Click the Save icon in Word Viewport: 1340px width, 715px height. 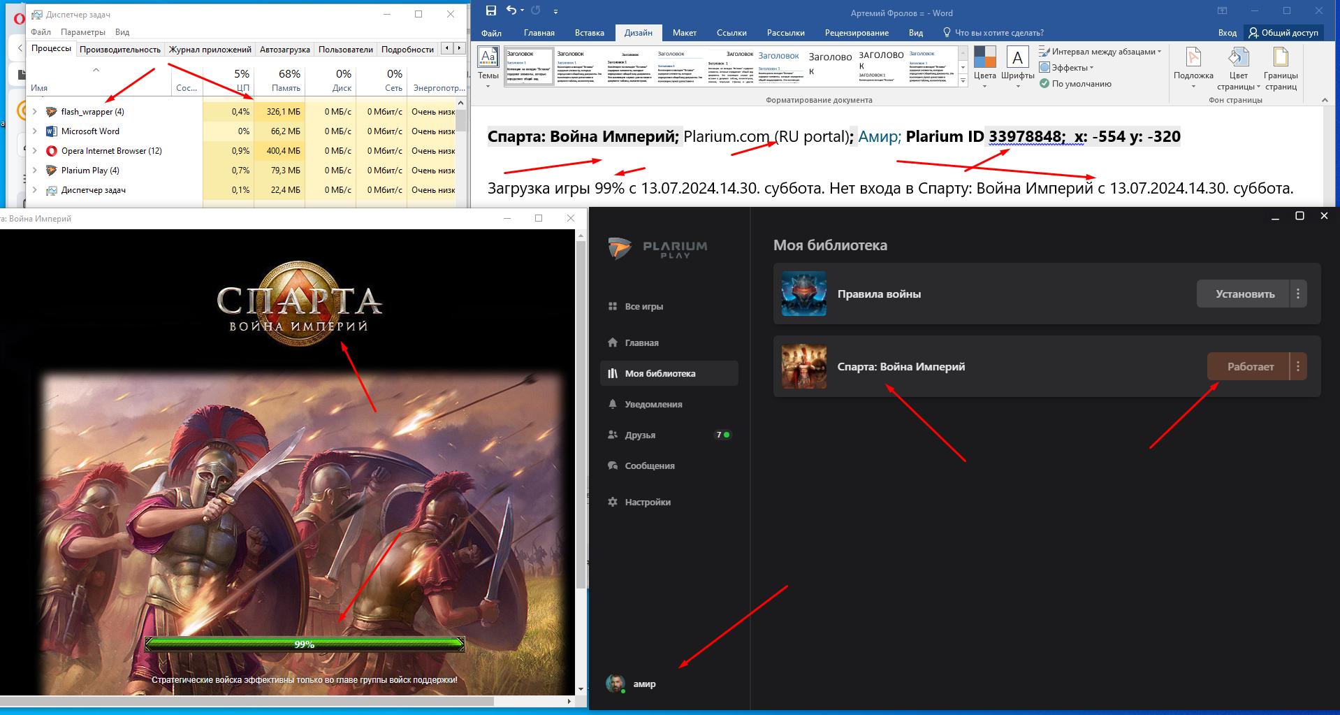[x=490, y=10]
